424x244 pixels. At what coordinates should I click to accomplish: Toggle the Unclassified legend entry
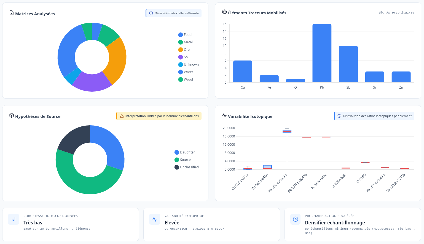coord(187,167)
